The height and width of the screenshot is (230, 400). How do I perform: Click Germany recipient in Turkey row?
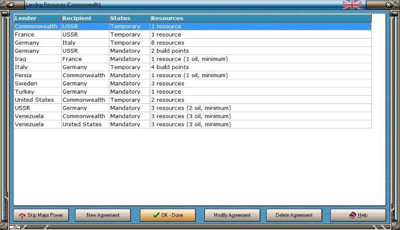click(x=85, y=92)
